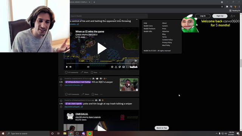Click the h3h3productions Just Chatting flair
The width and height of the screenshot is (242, 136).
pyautogui.click(x=78, y=82)
